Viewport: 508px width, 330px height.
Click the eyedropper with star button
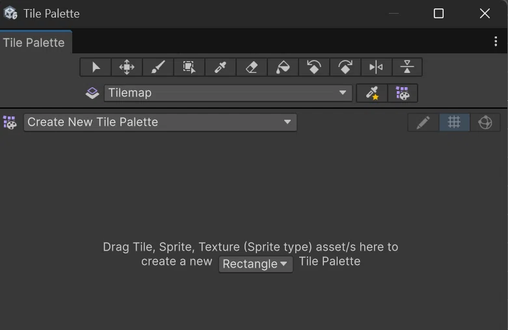coord(372,93)
